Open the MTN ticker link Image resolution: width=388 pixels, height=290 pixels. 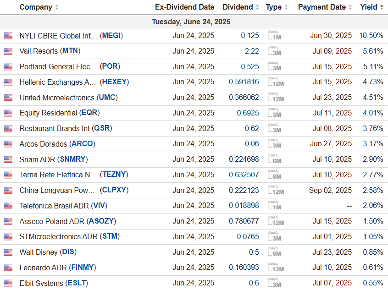[70, 51]
